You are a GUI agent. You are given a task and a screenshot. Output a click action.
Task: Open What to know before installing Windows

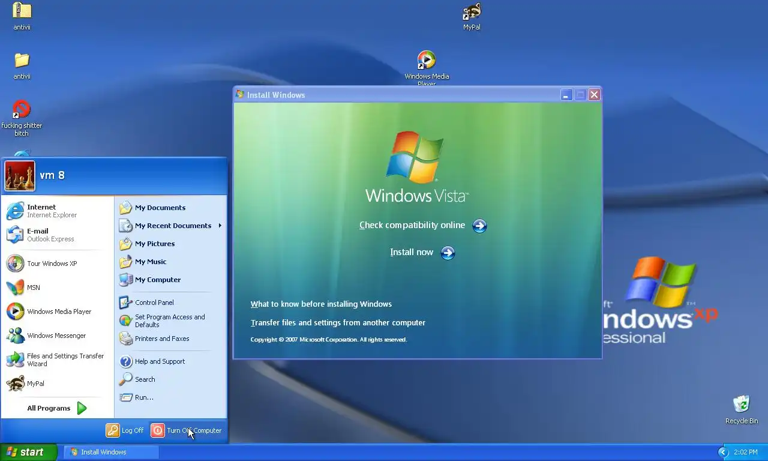[x=321, y=304]
